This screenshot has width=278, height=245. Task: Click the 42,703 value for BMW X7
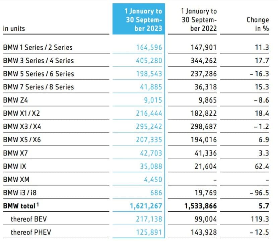(151, 153)
